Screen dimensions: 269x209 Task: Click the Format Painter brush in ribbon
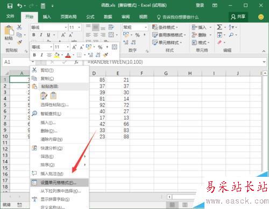(x=19, y=42)
